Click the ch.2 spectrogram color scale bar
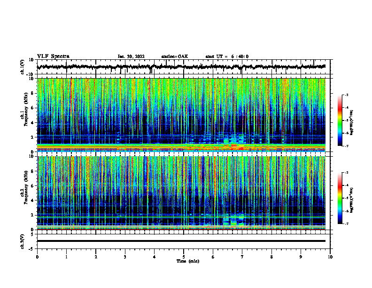 340,198
